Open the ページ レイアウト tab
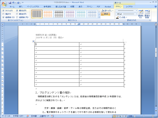The width and height of the screenshot is (158, 118). point(33,7)
